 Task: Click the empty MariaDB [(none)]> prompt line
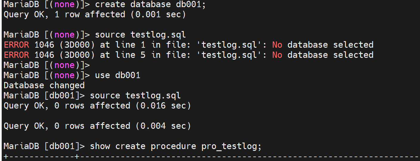[x=47, y=65]
